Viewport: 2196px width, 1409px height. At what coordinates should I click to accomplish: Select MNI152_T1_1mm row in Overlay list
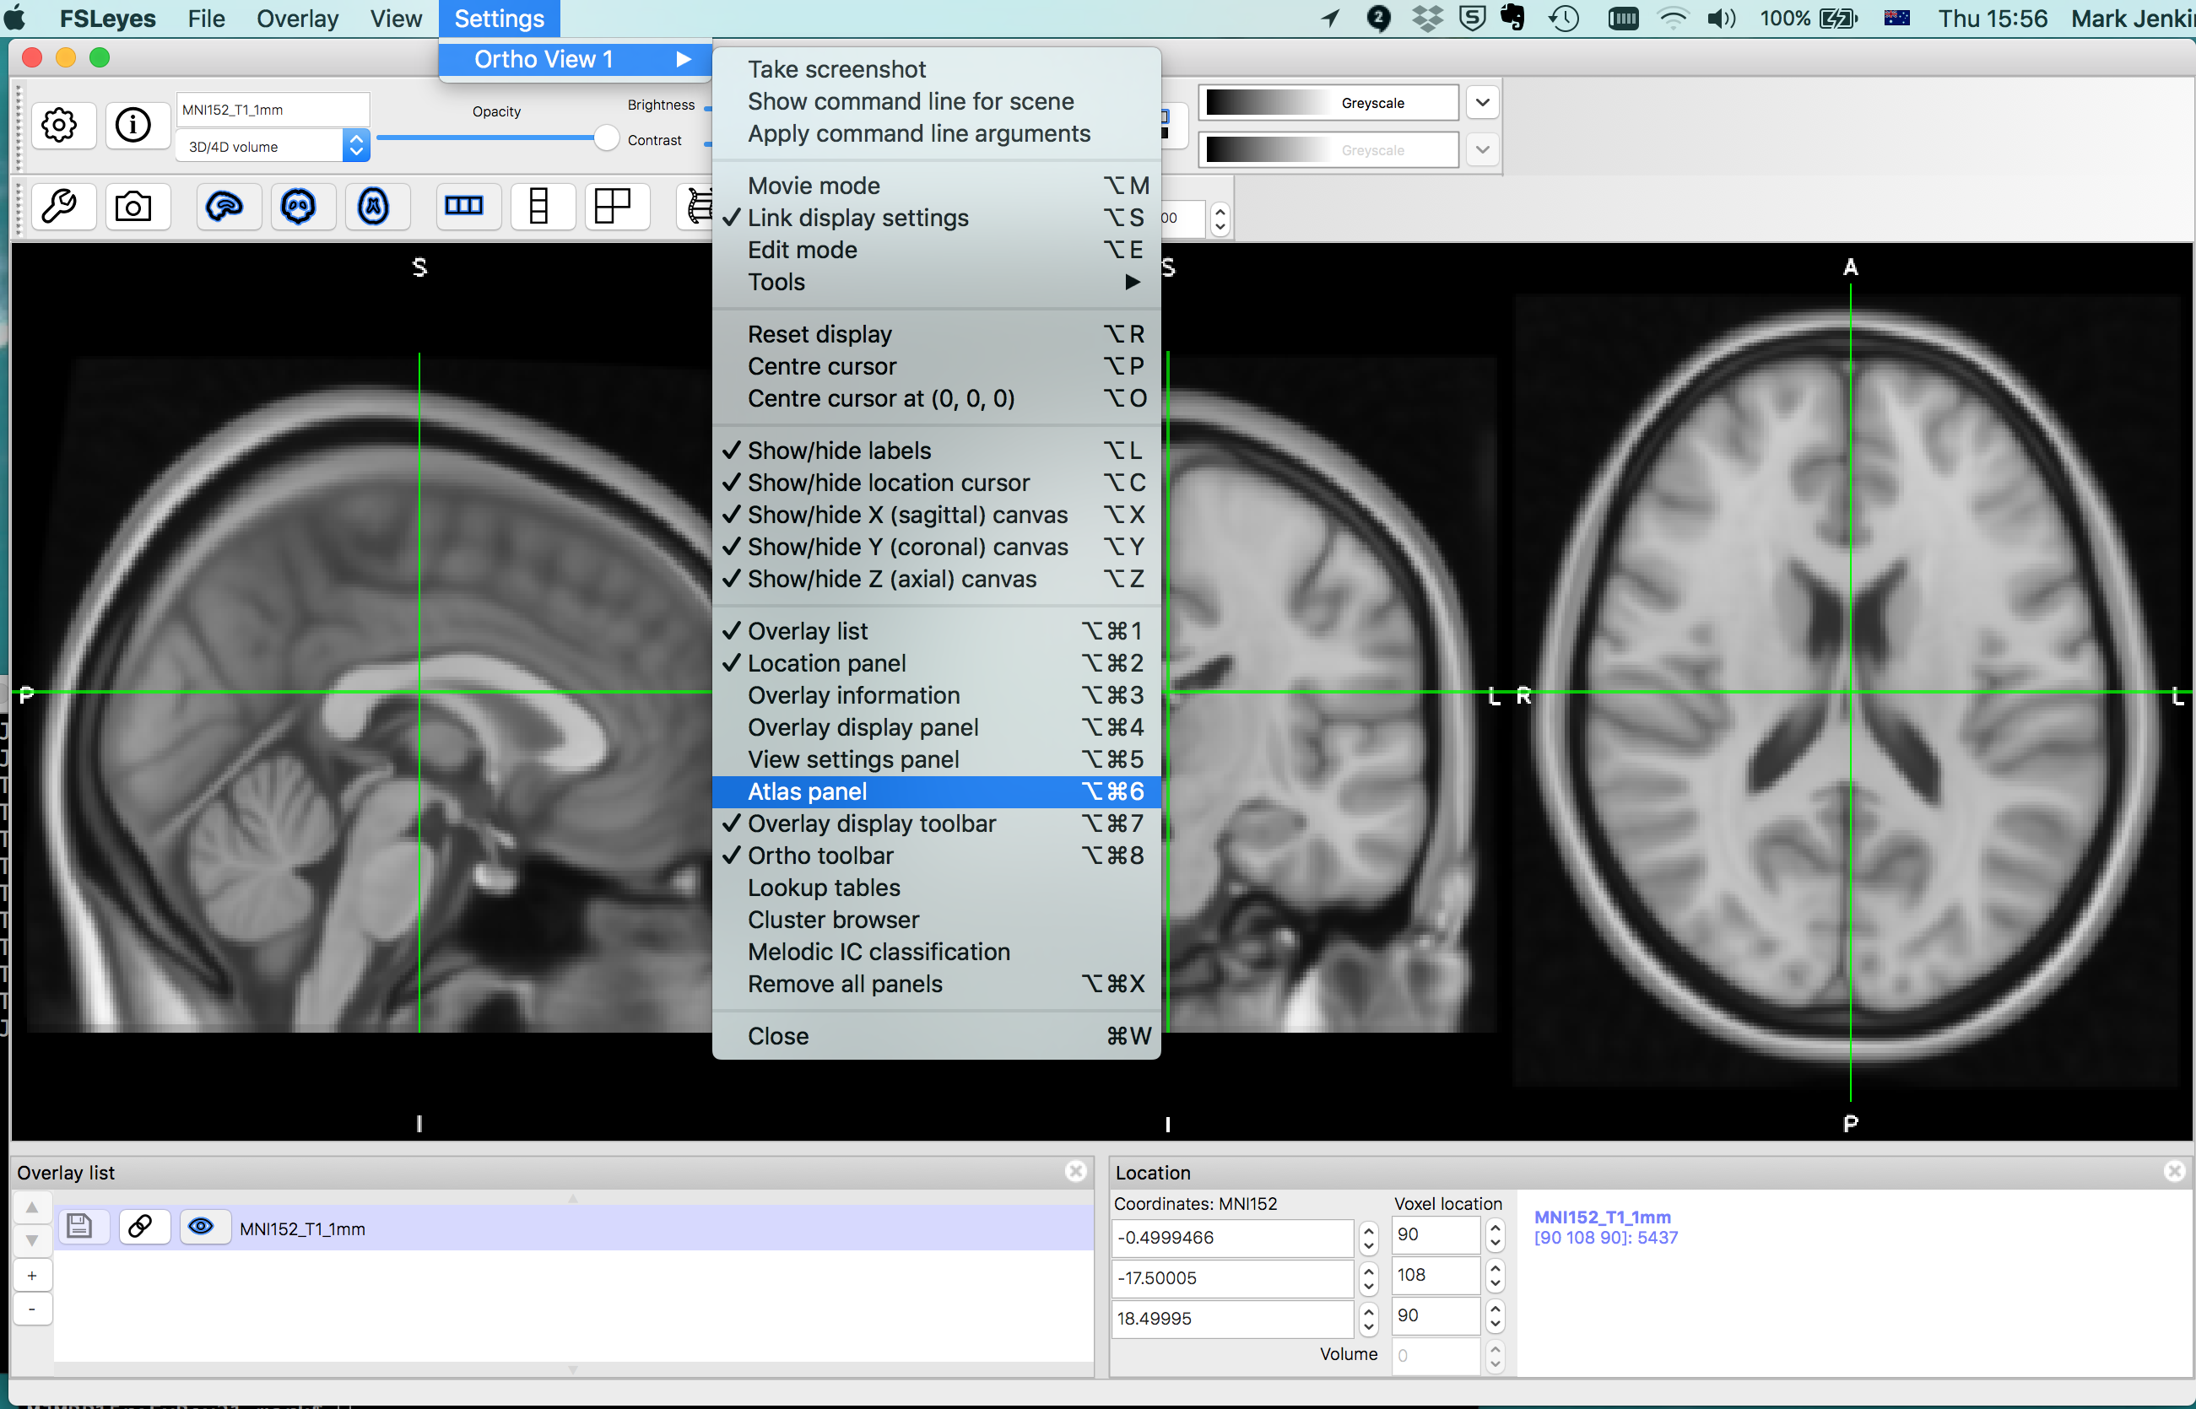tap(574, 1228)
